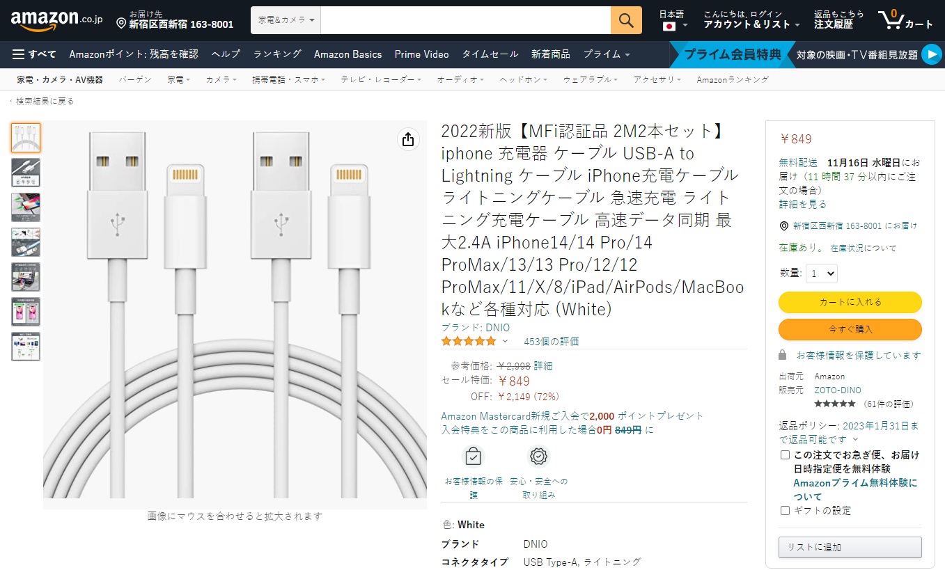Enable お急ぎ便 free trial checkbox
Screen dimensions: 945x570
(x=783, y=454)
